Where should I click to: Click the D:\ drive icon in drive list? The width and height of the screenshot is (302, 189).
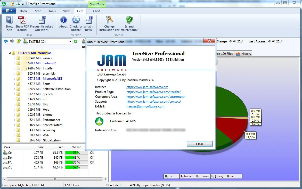tap(5, 158)
